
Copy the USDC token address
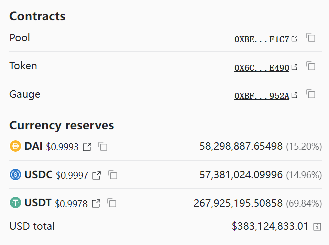[x=113, y=175]
